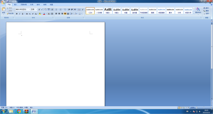Image resolution: width=213 pixels, height=114 pixels.
Task: Click the volume speaker tray icon
Action: click(x=200, y=112)
